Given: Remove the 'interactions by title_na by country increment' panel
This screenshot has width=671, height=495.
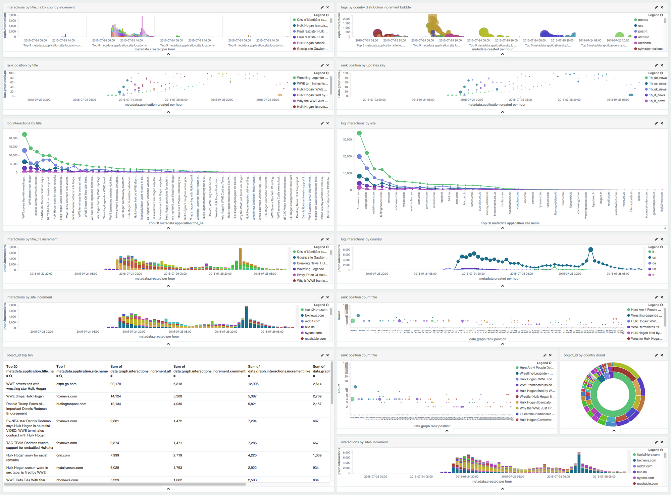Looking at the screenshot, I should coord(328,7).
